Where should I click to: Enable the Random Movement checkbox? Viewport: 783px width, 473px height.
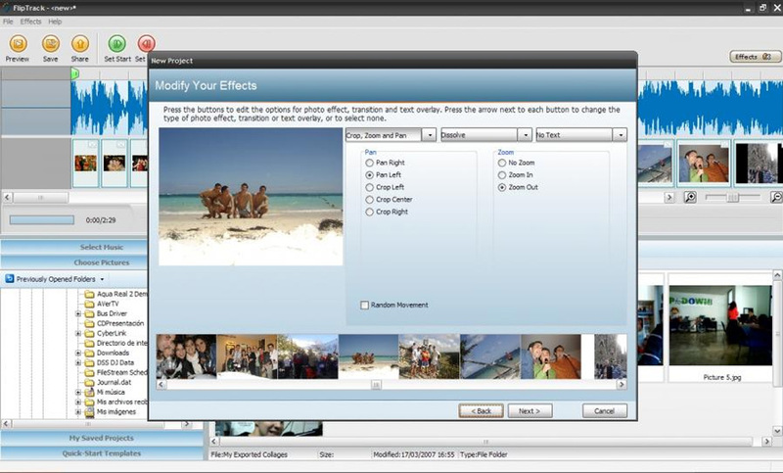[364, 306]
